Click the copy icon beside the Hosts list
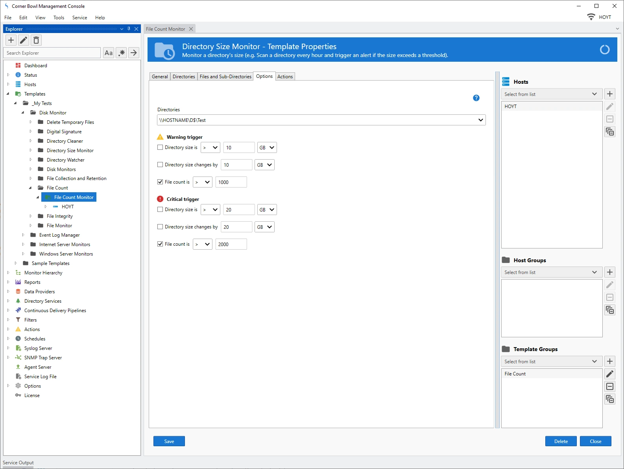The image size is (624, 469). coord(609,132)
